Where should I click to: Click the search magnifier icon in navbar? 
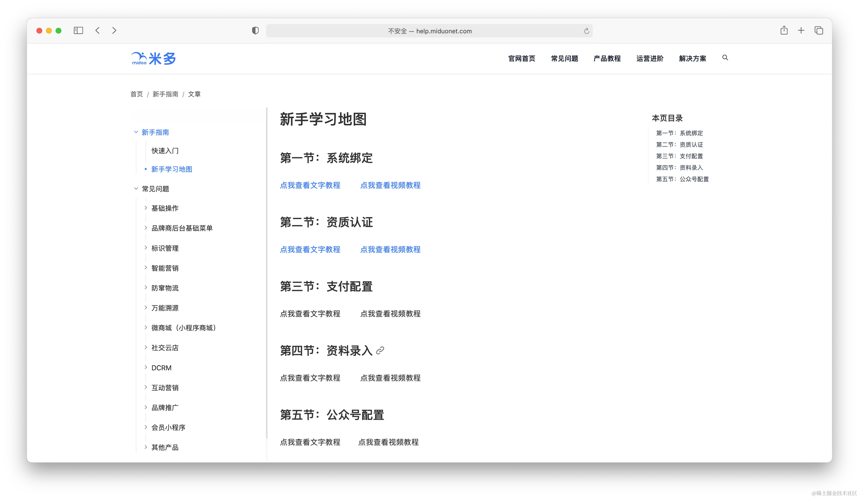(x=725, y=58)
